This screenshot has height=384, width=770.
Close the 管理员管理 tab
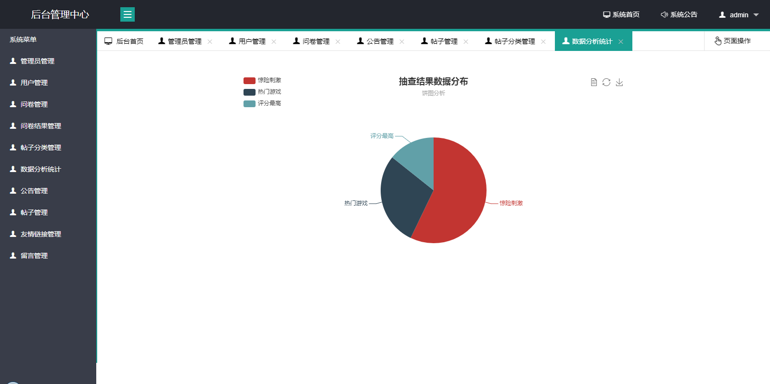[x=210, y=42]
